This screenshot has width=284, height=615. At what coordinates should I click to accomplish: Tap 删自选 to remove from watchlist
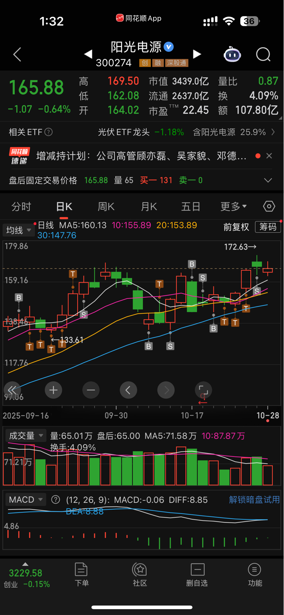pos(197,575)
